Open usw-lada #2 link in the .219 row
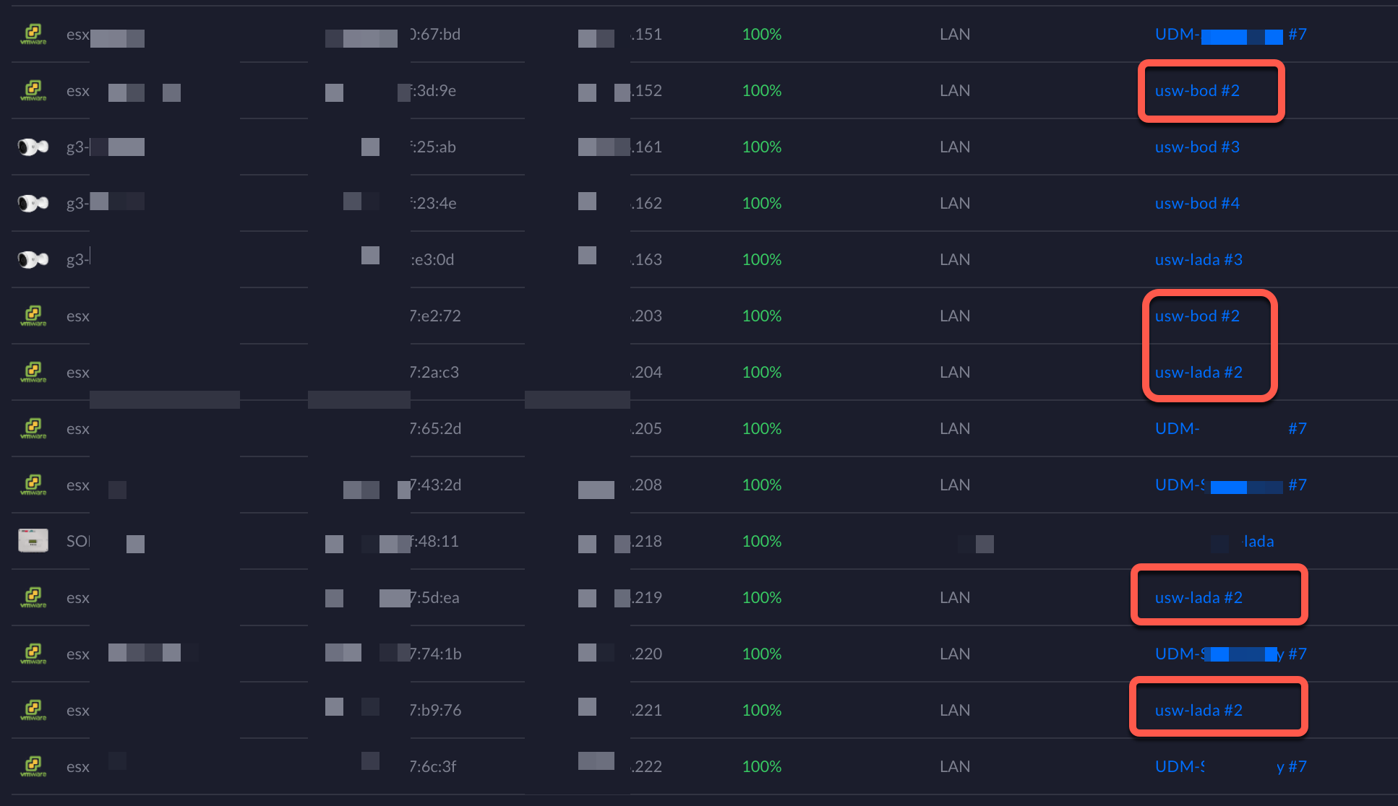 (x=1198, y=597)
